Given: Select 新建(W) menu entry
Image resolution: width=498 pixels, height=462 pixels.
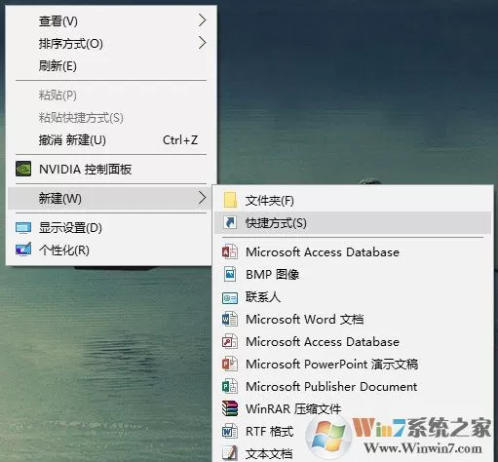Looking at the screenshot, I should coord(111,198).
